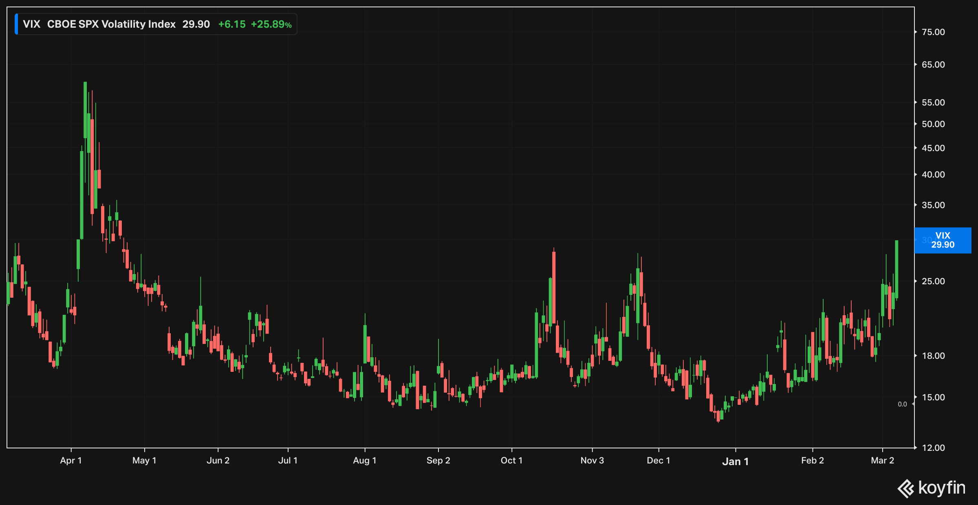Click the CBOE SPX Volatility Index name
This screenshot has width=978, height=505.
pos(111,24)
